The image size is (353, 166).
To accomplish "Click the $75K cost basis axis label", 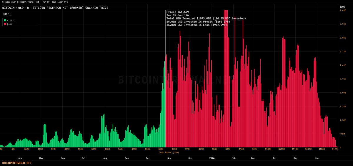I will pos(201,149).
